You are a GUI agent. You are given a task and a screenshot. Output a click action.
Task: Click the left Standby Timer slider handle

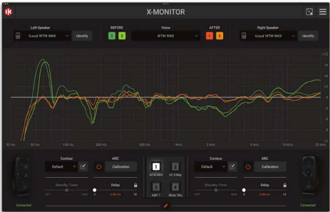(67, 190)
